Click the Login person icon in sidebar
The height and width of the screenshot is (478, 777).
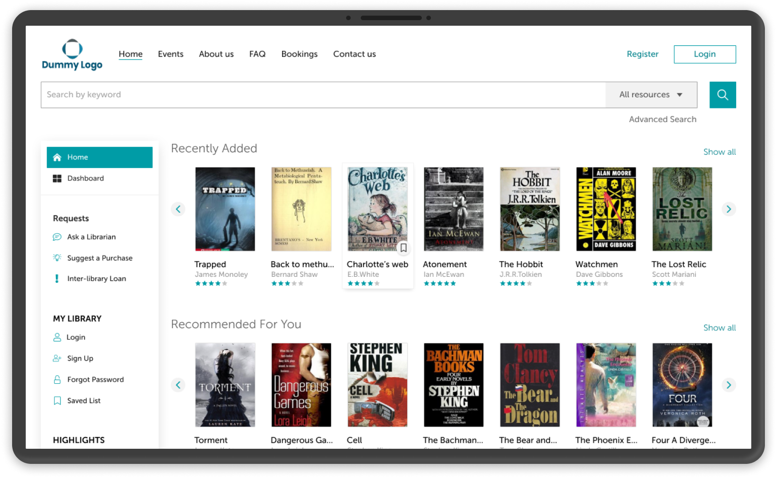click(x=57, y=337)
